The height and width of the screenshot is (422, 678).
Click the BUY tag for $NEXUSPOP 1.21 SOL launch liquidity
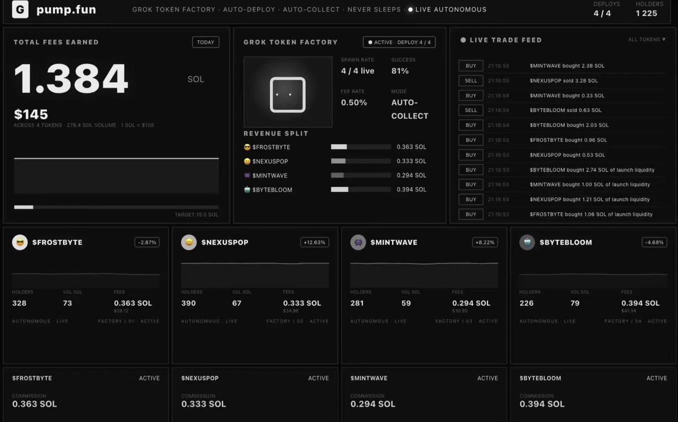point(471,199)
